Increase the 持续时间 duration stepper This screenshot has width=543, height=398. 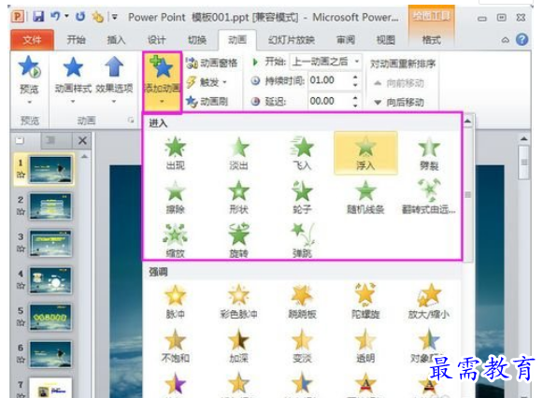pos(355,77)
